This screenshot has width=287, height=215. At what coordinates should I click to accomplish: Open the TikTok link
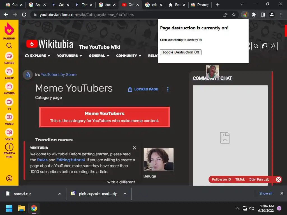pyautogui.click(x=240, y=179)
